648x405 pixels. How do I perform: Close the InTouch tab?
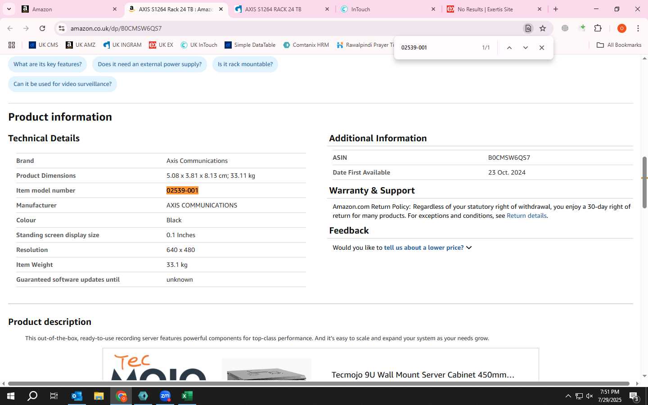(433, 9)
